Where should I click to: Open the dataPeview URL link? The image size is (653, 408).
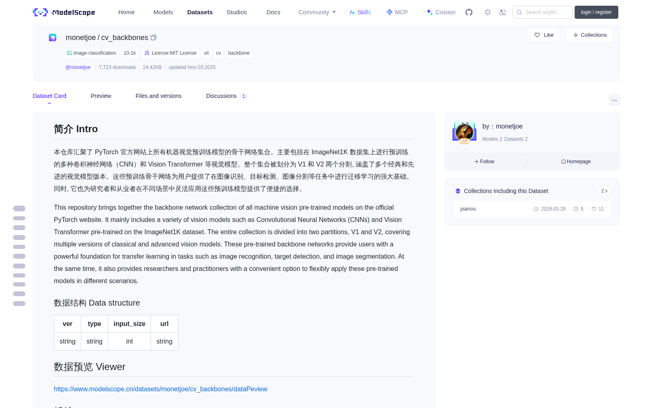tap(160, 389)
